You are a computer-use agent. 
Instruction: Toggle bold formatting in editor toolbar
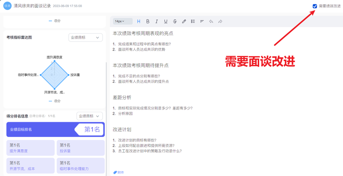click(x=148, y=21)
